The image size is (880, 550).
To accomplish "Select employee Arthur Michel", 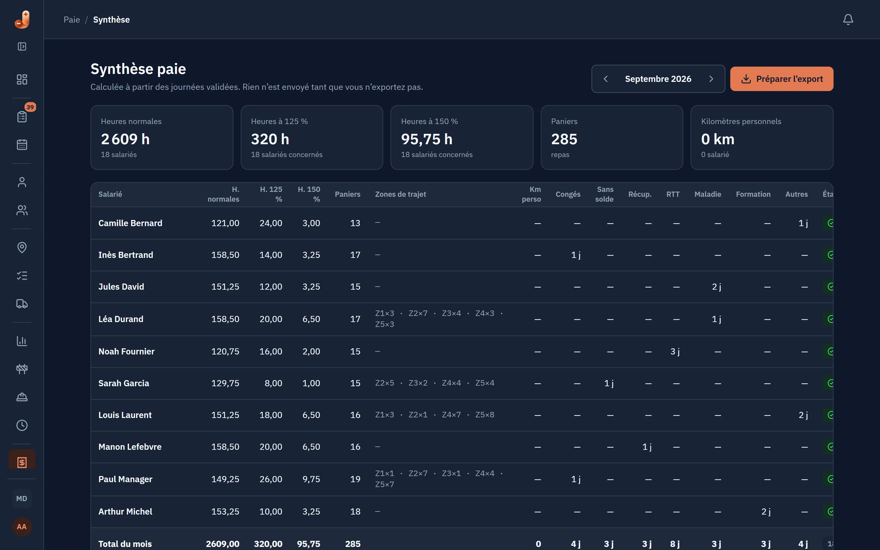I will (126, 512).
